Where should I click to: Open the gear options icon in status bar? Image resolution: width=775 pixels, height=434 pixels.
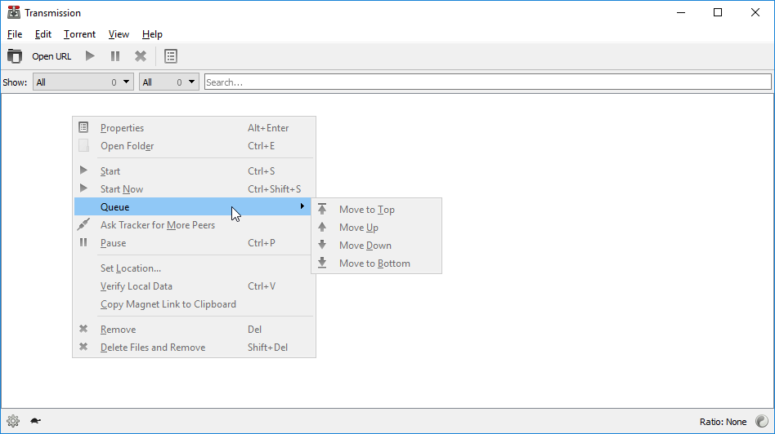point(13,421)
